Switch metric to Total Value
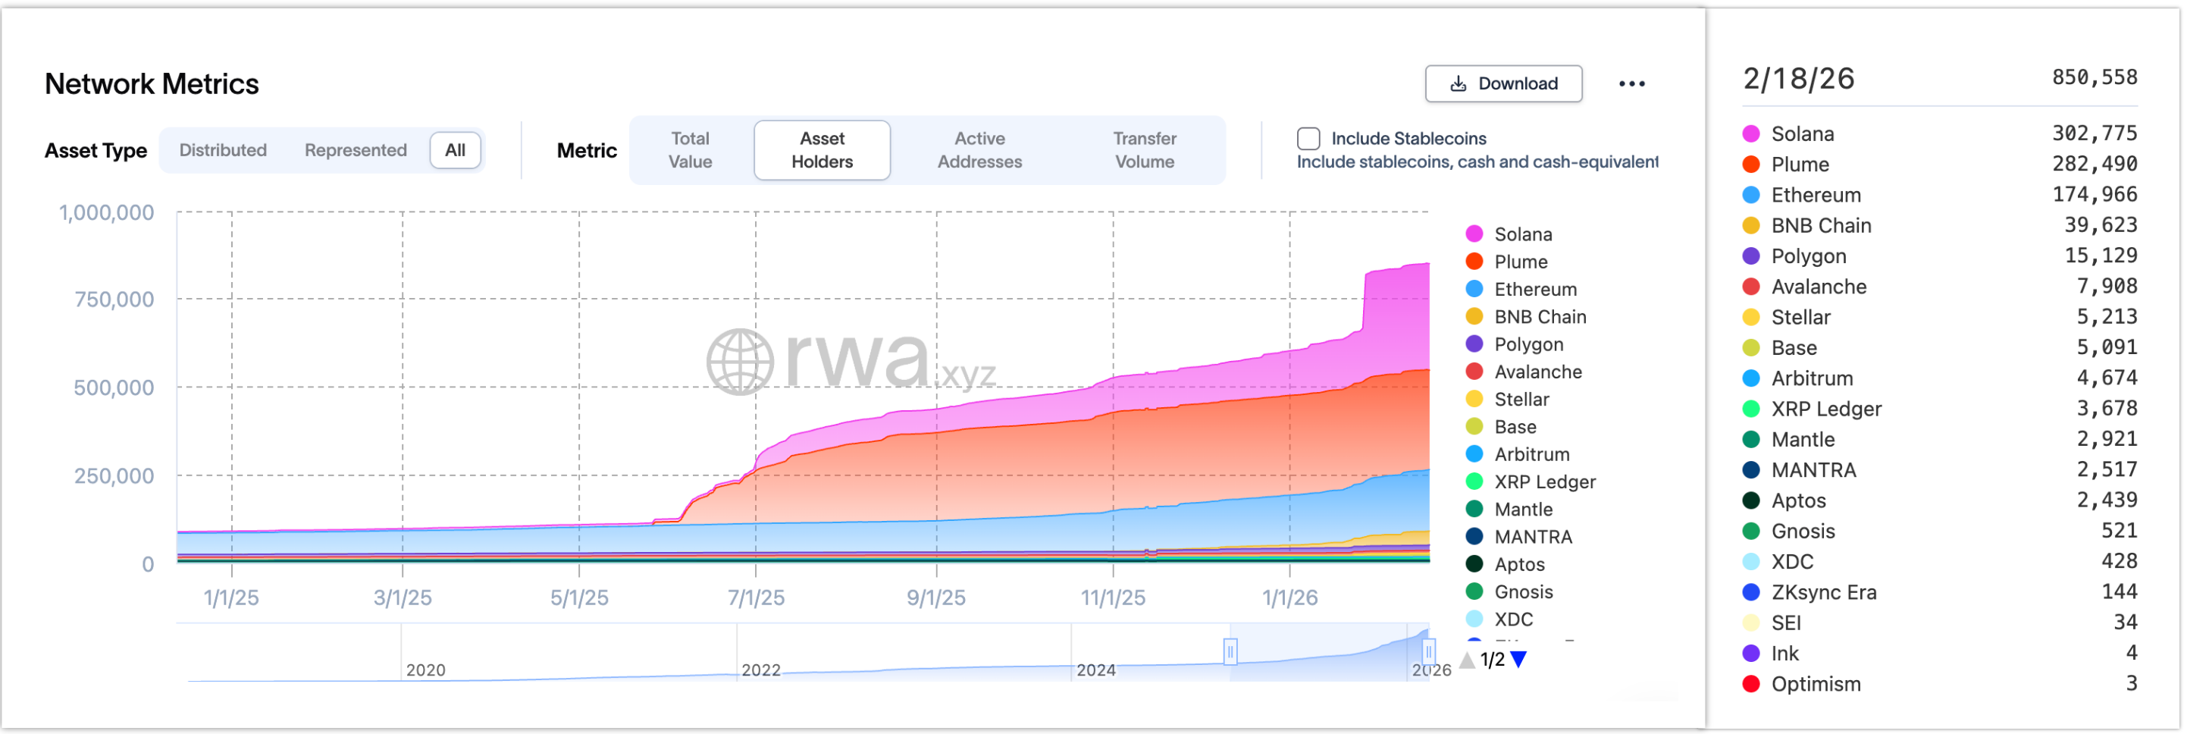The image size is (2187, 734). click(x=689, y=150)
